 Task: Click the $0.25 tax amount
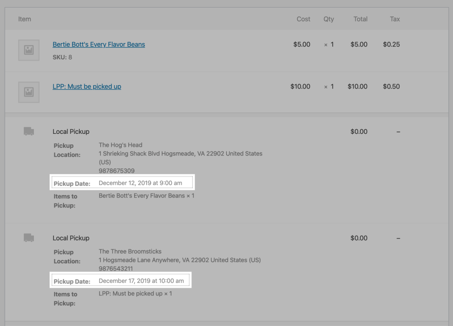[391, 44]
